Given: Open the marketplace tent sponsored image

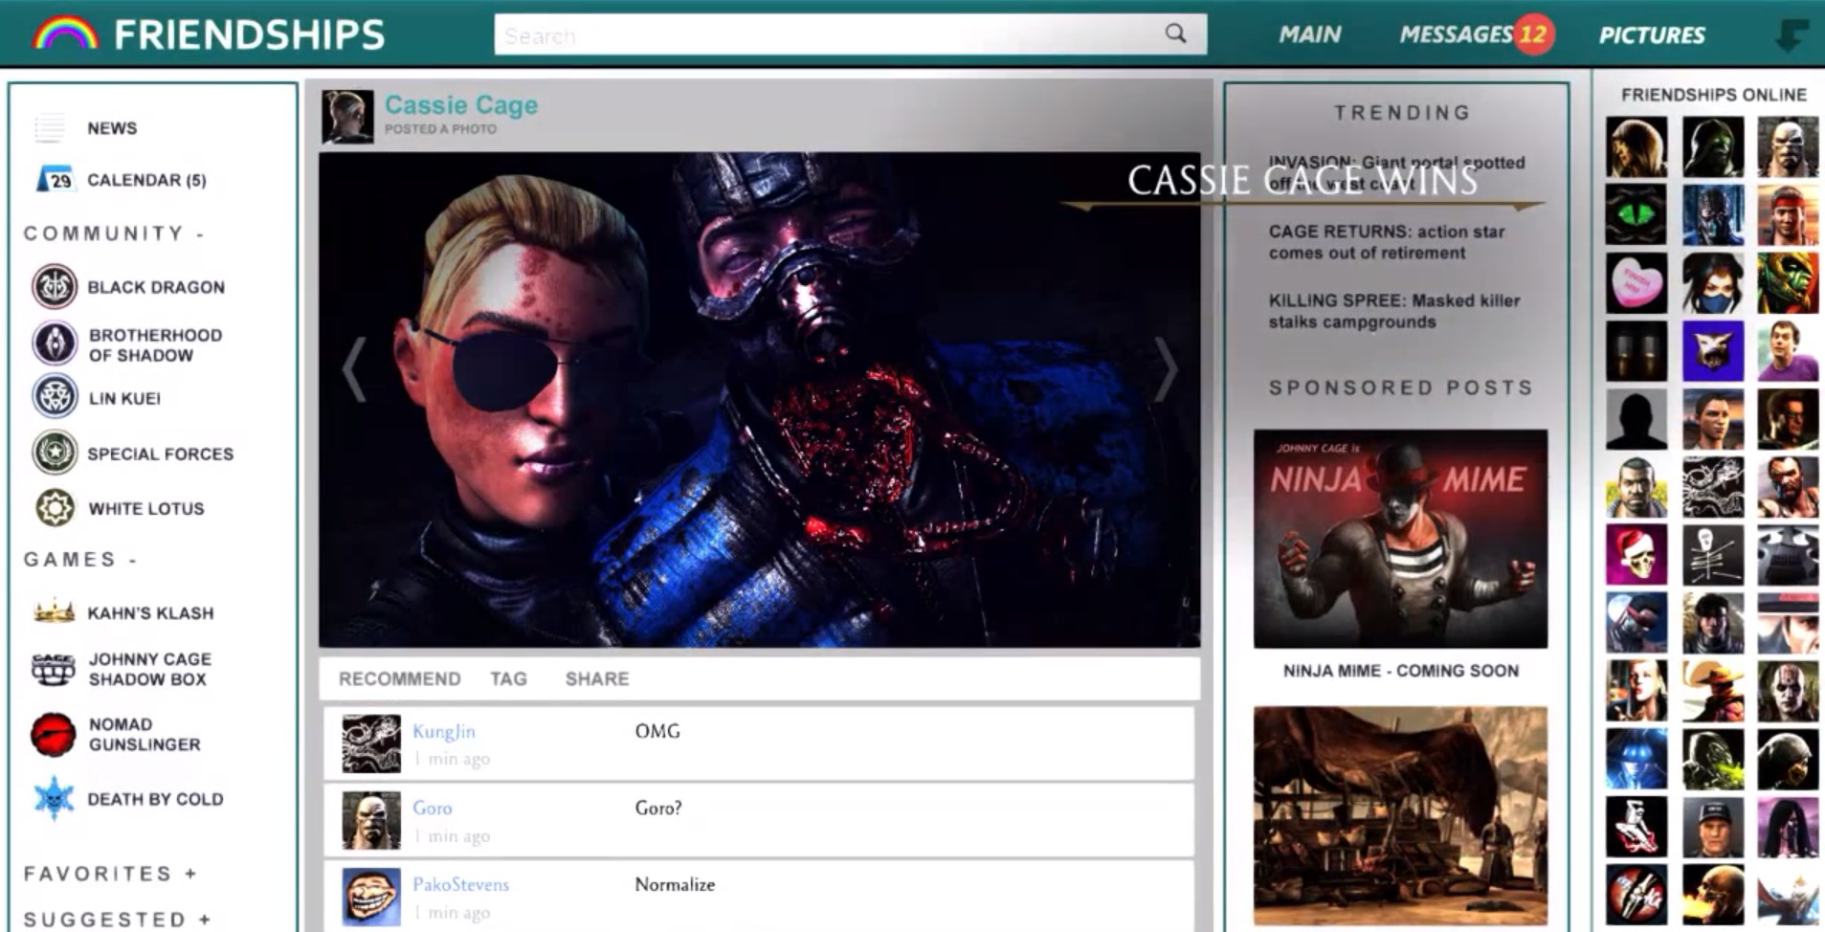Looking at the screenshot, I should point(1400,815).
